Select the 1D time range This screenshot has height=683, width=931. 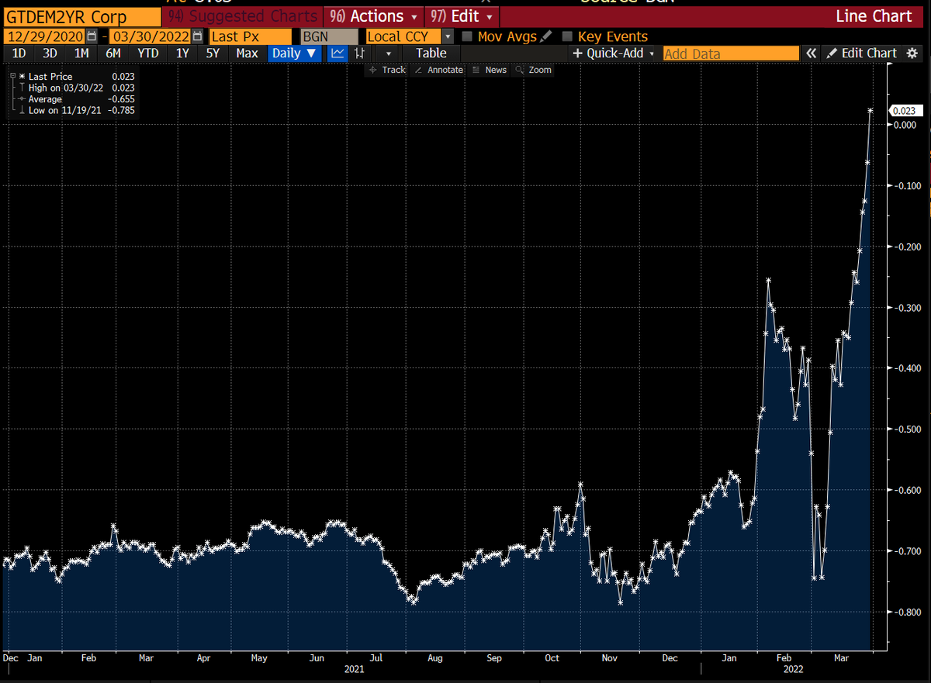[19, 53]
